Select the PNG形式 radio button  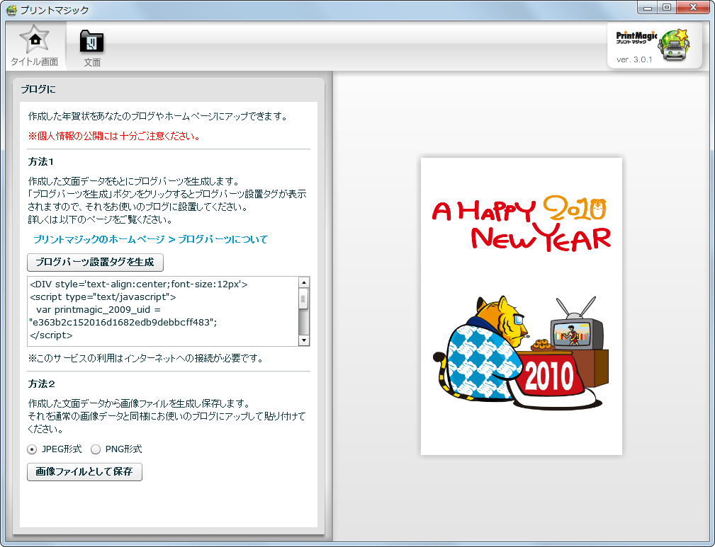click(x=95, y=449)
